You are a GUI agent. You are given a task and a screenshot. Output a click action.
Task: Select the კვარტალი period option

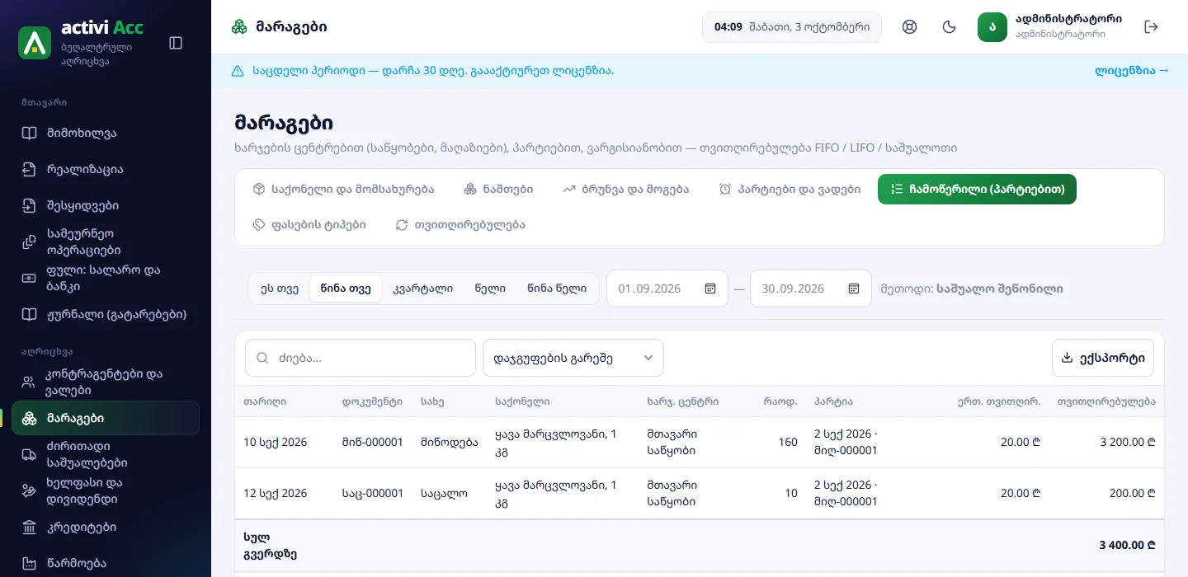tap(422, 288)
